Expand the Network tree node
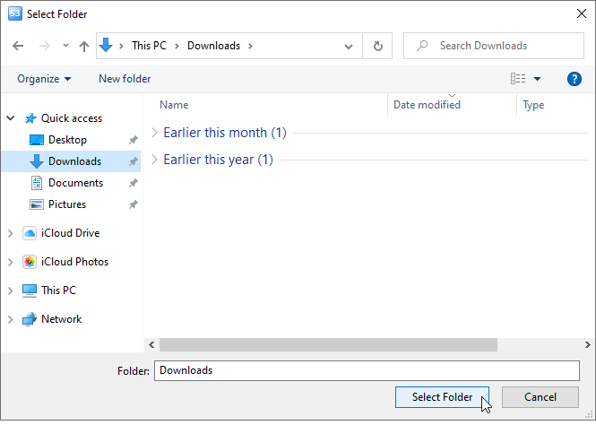This screenshot has height=425, width=596. (11, 320)
